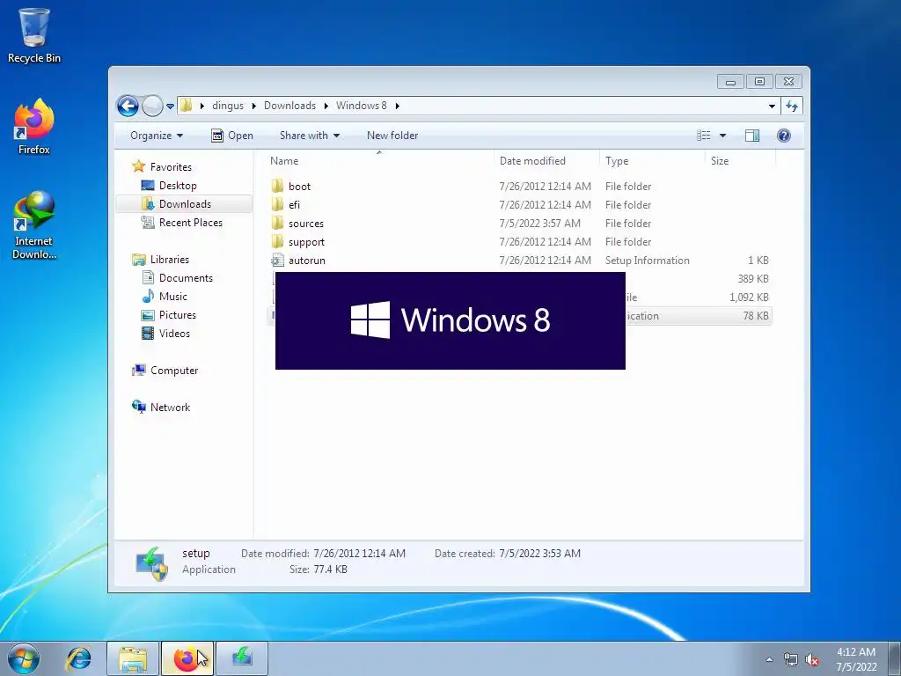The image size is (901, 676).
Task: Refresh the folder with the refresh icon
Action: 792,106
